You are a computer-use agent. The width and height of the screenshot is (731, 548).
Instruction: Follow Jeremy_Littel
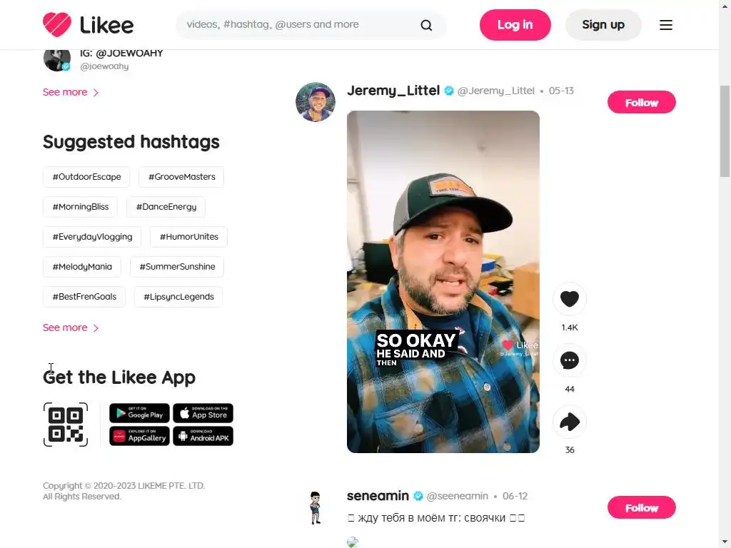(x=642, y=103)
